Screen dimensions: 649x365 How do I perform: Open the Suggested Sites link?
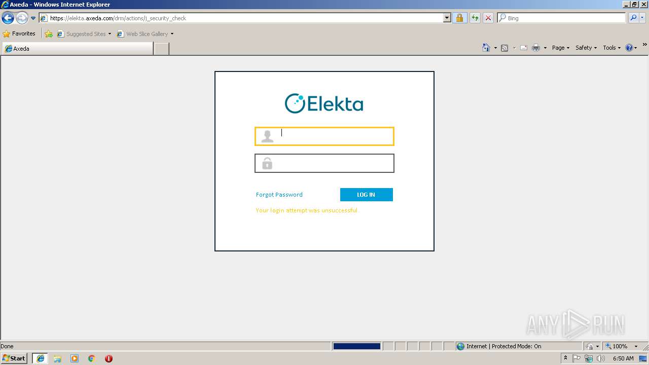click(x=84, y=34)
